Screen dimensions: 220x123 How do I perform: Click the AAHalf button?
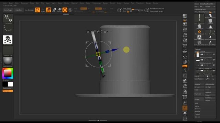coord(185,40)
